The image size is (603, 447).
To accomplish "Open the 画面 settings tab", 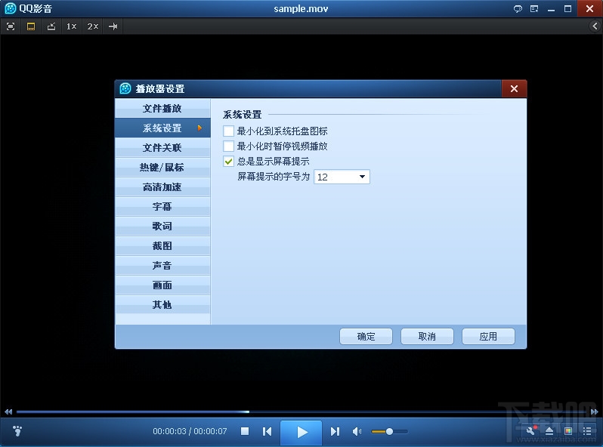I will point(162,285).
